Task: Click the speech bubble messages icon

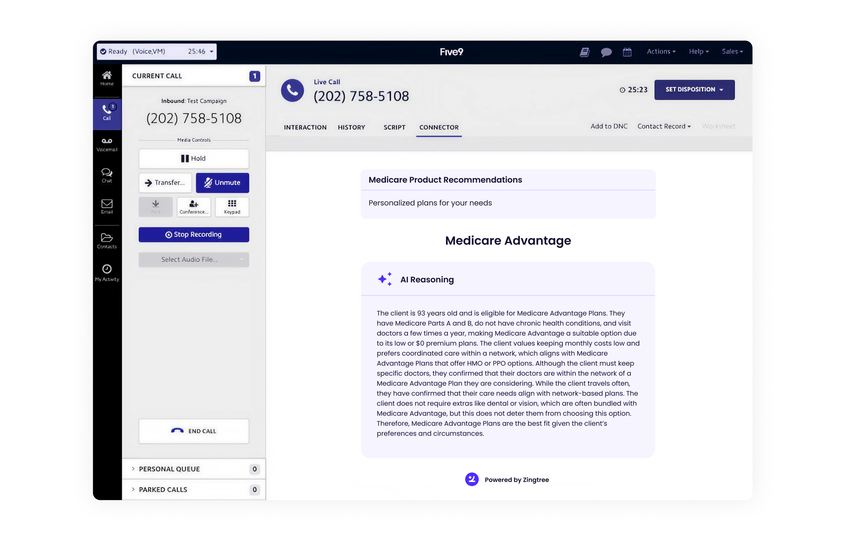Action: coord(606,52)
